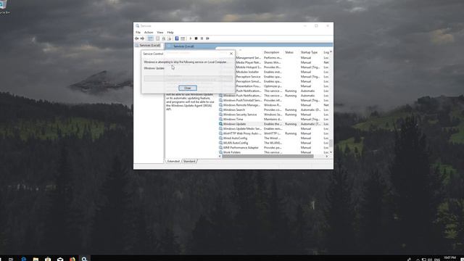
Task: Click the blue Help toolbar icon
Action: coord(177,38)
